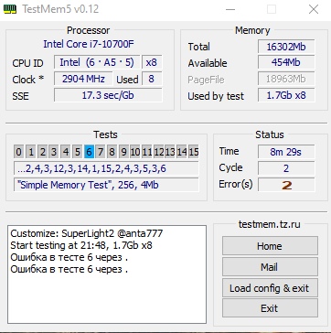This screenshot has height=333, width=331.
Task: Click the Cycle count value 2
Action: click(286, 168)
